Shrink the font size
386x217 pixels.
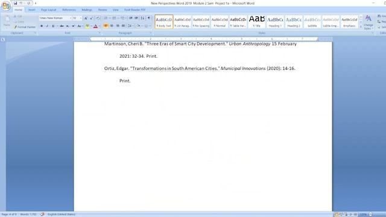pyautogui.click(x=92, y=18)
